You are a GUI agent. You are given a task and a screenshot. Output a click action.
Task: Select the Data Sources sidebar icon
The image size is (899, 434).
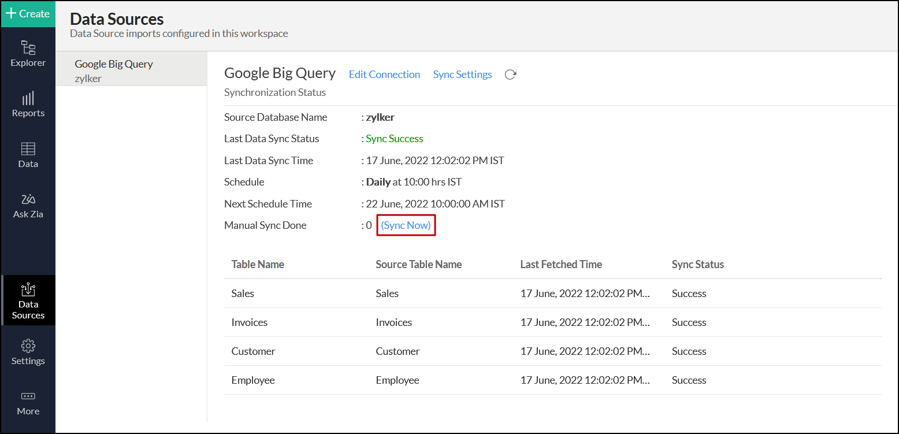[x=28, y=301]
